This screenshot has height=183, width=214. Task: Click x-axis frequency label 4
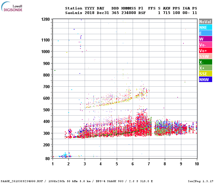point(101,164)
